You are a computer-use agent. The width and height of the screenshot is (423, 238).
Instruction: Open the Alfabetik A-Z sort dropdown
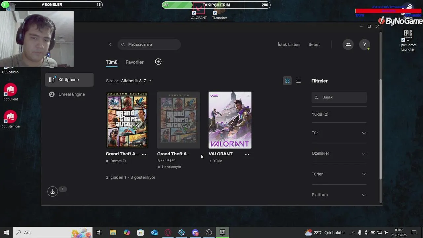coord(136,81)
